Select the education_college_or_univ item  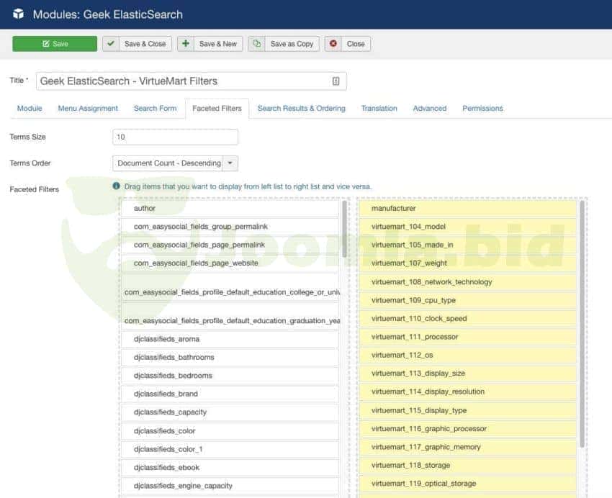point(230,287)
